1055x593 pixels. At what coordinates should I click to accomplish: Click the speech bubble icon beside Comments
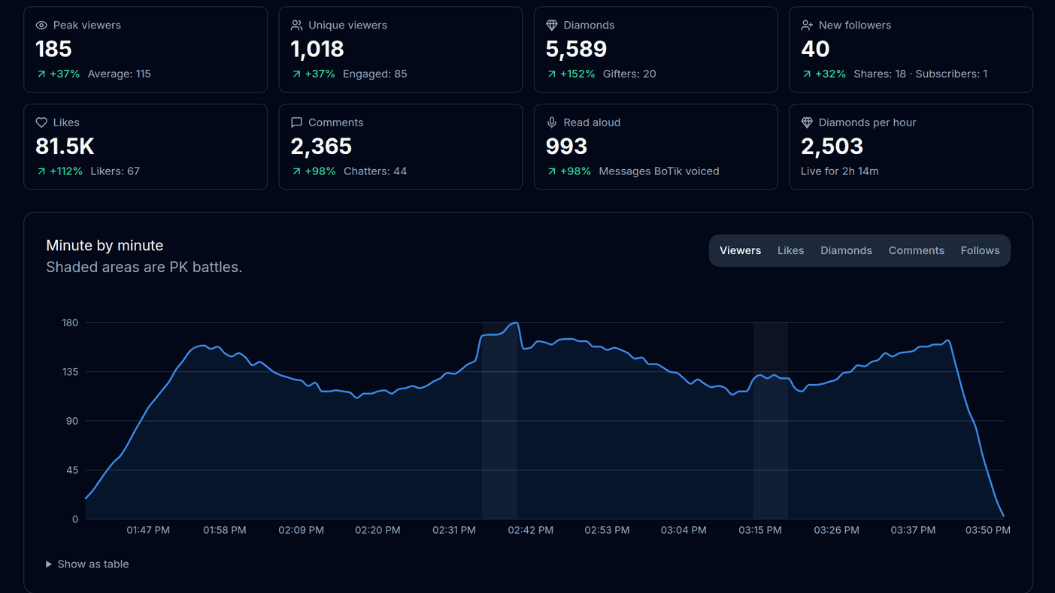tap(296, 123)
